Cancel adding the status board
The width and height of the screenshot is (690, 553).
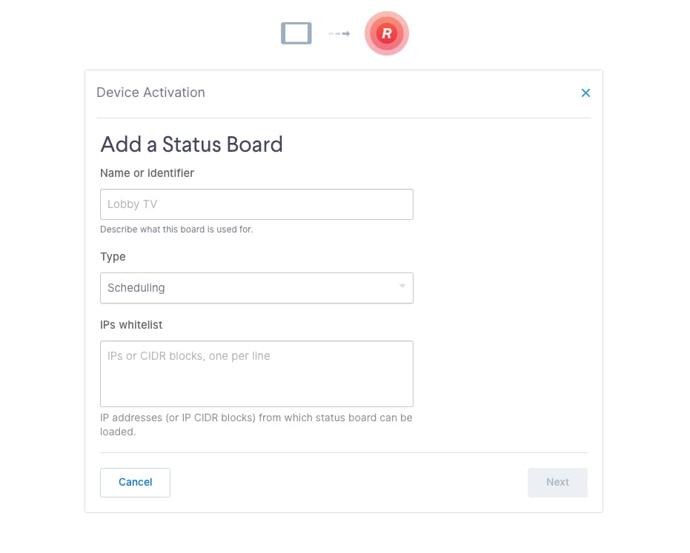coord(135,482)
